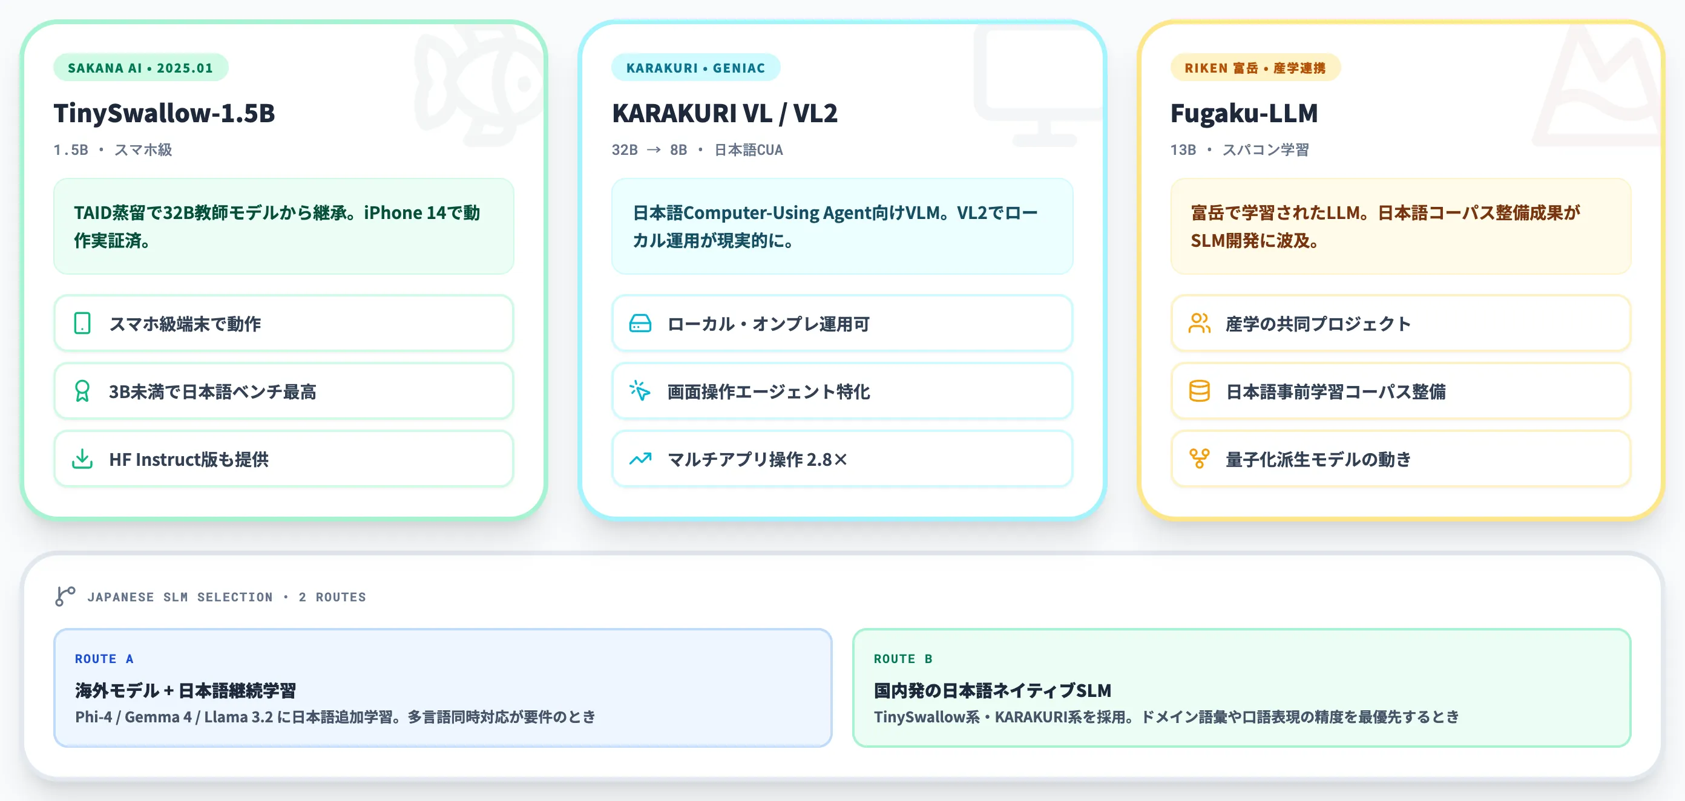Image resolution: width=1685 pixels, height=801 pixels.
Task: Click the trending-up icon beside マルチアプリ操作 2.8×
Action: (x=640, y=459)
